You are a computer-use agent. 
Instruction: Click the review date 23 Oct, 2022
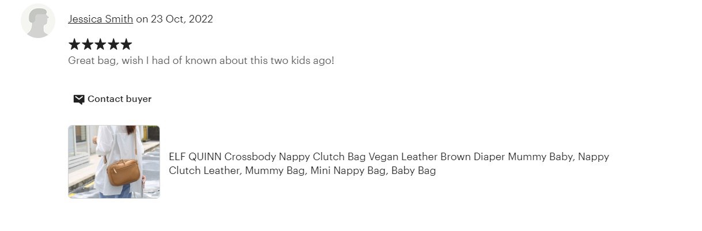181,19
